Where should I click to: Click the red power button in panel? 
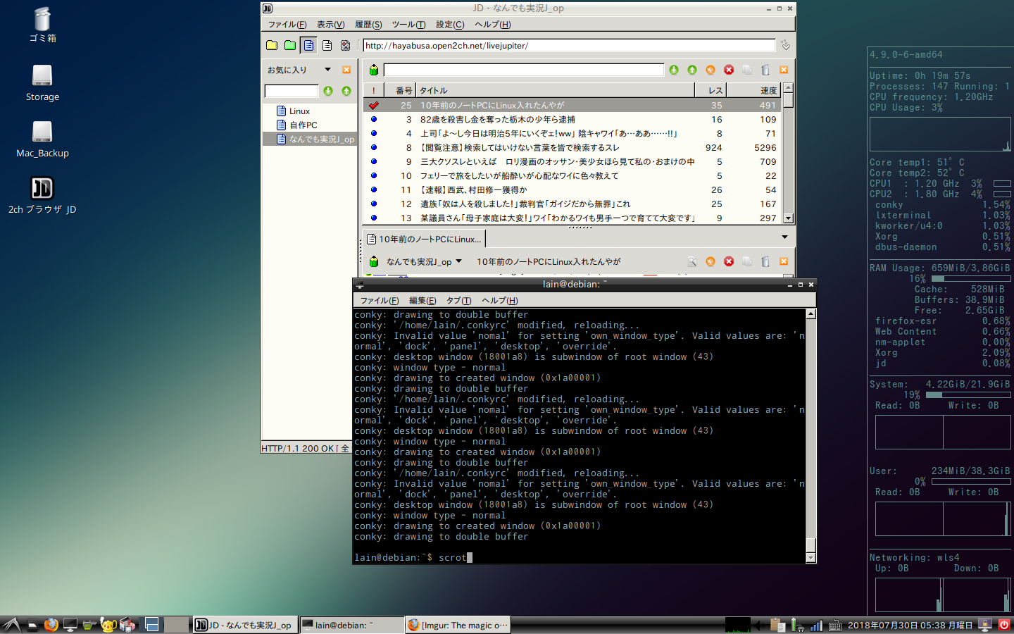[1004, 625]
